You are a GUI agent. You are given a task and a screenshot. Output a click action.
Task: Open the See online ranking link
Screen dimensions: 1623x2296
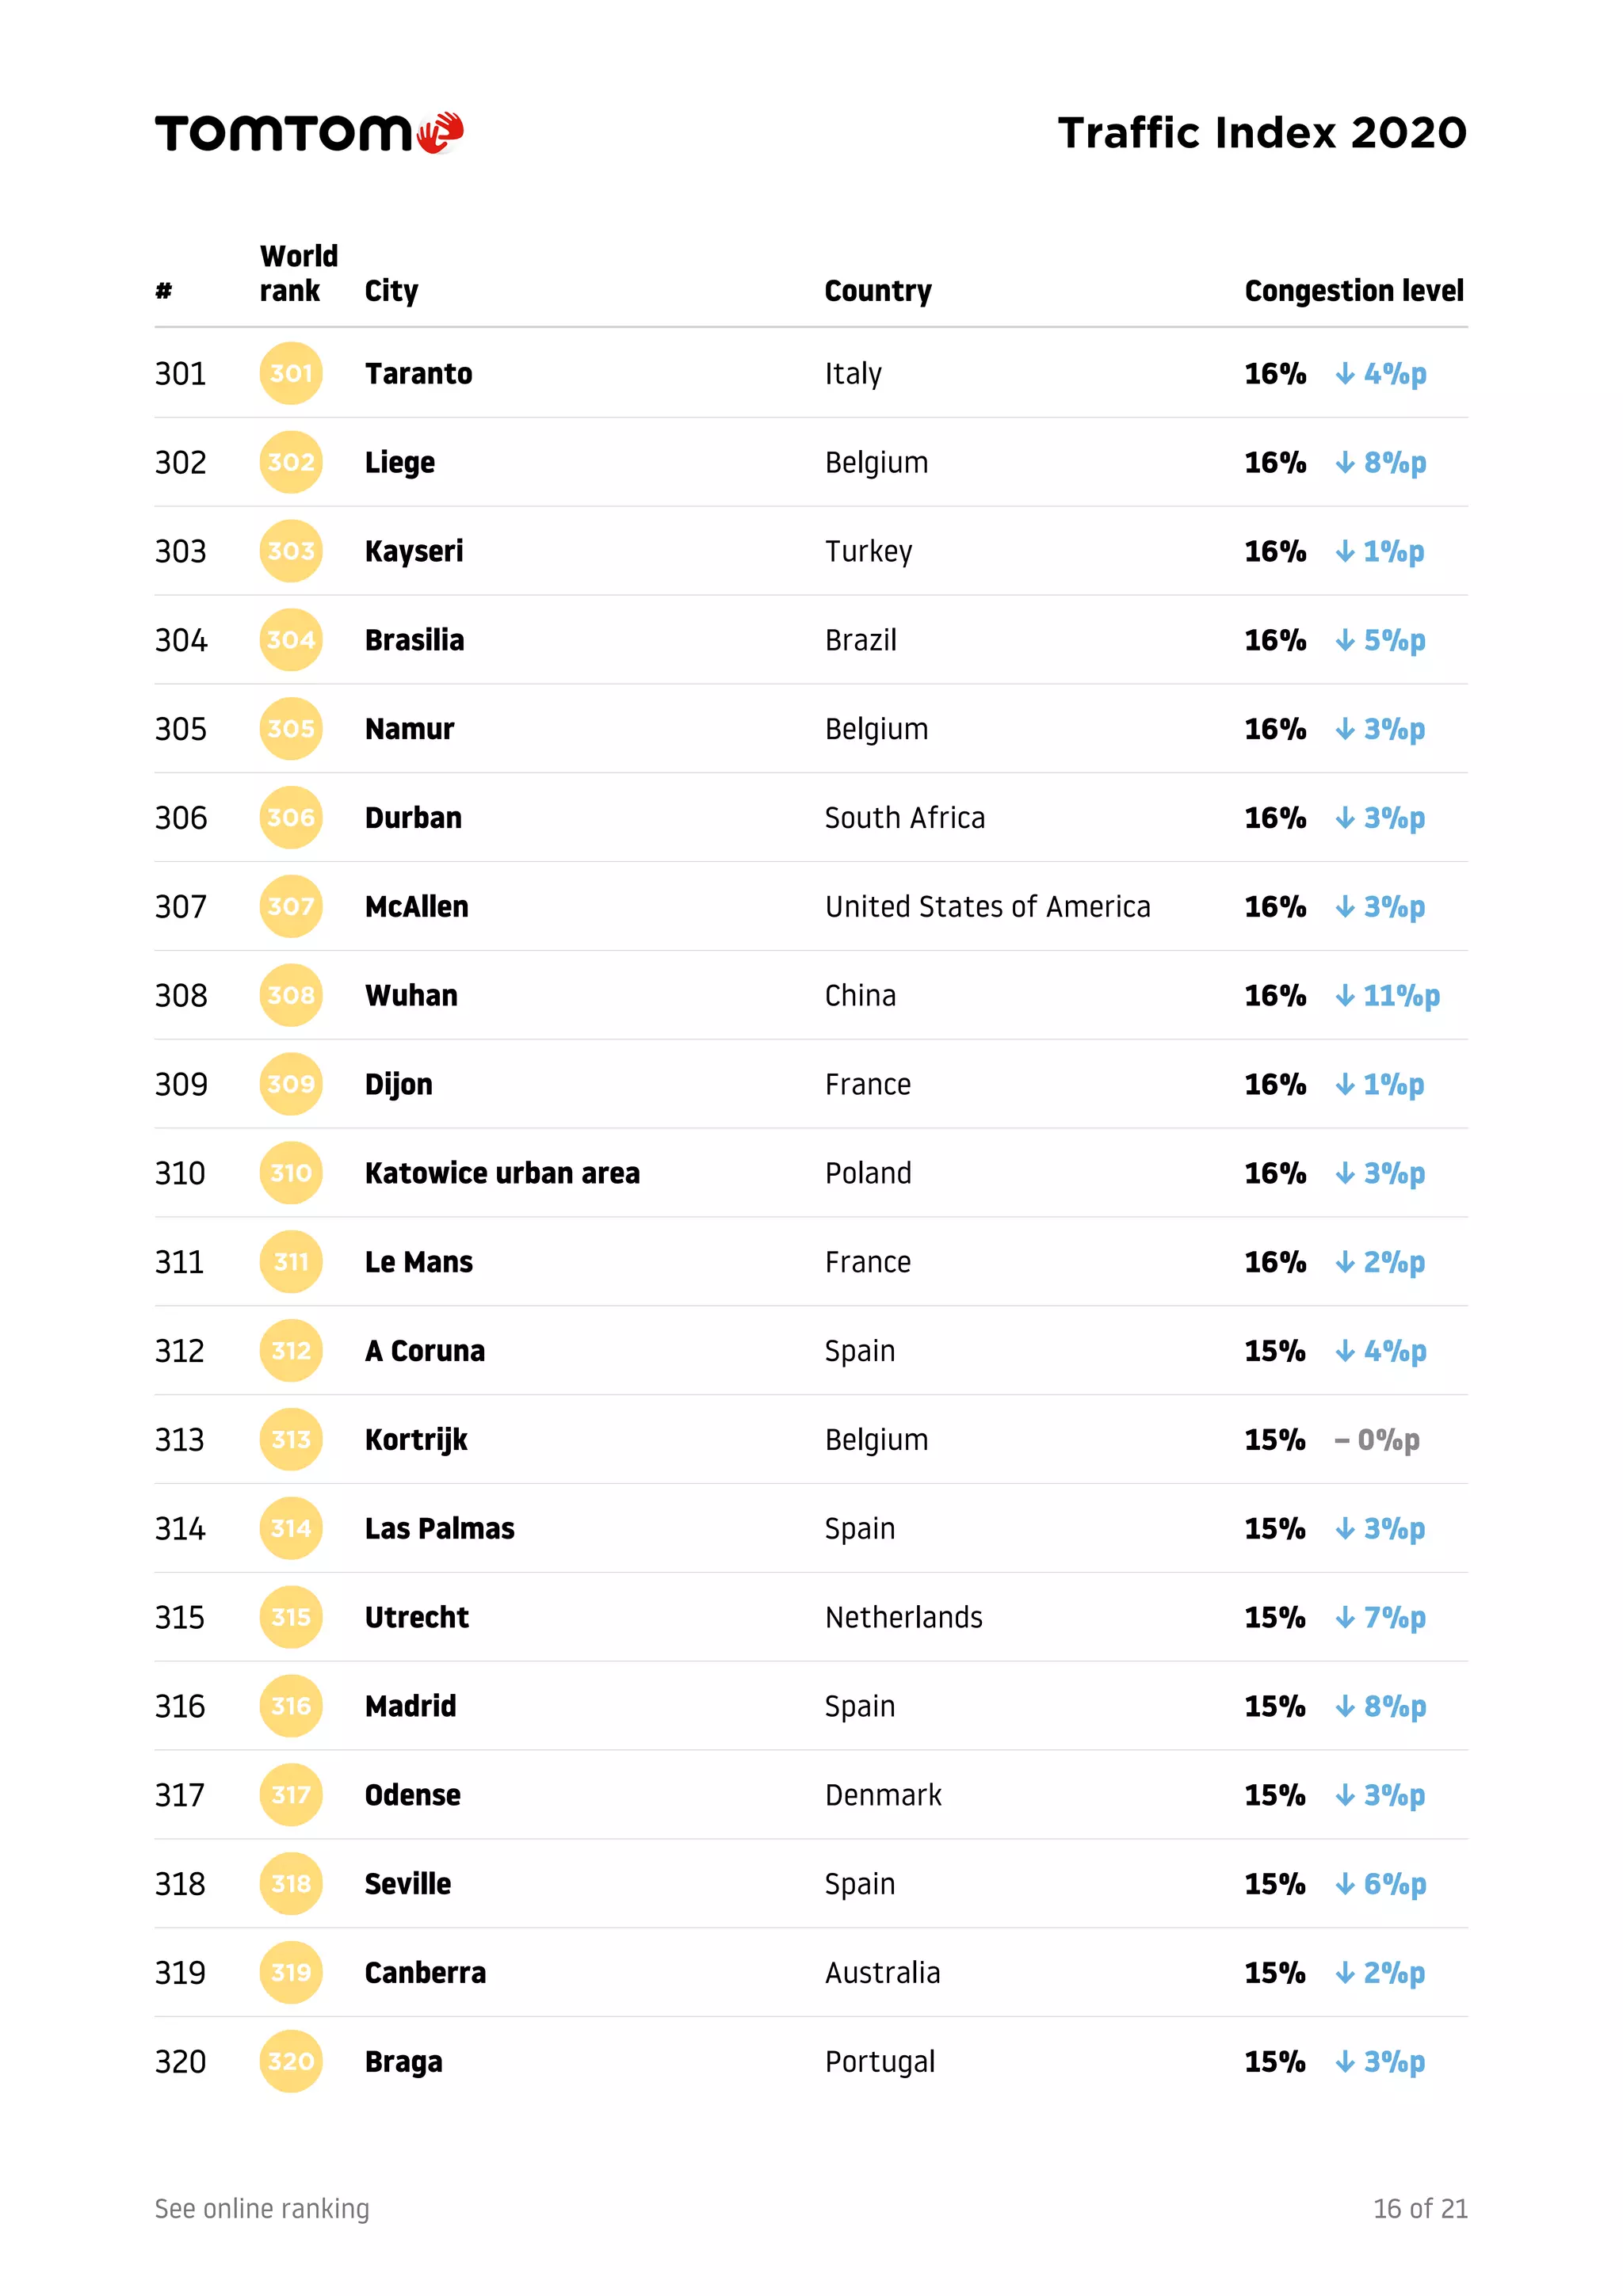click(262, 2208)
